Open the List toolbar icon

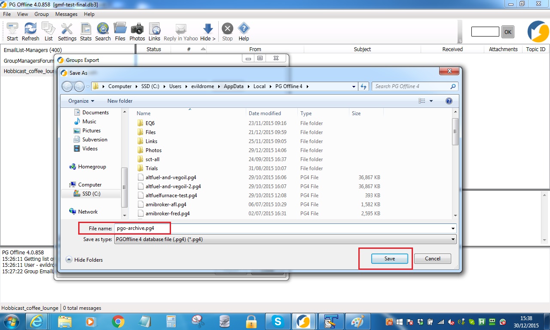49,32
